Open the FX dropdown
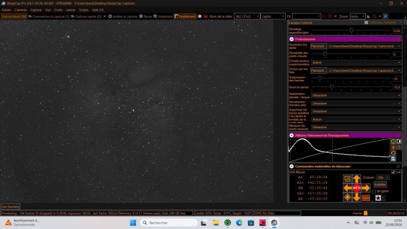The height and width of the screenshot is (229, 407). click(x=306, y=16)
